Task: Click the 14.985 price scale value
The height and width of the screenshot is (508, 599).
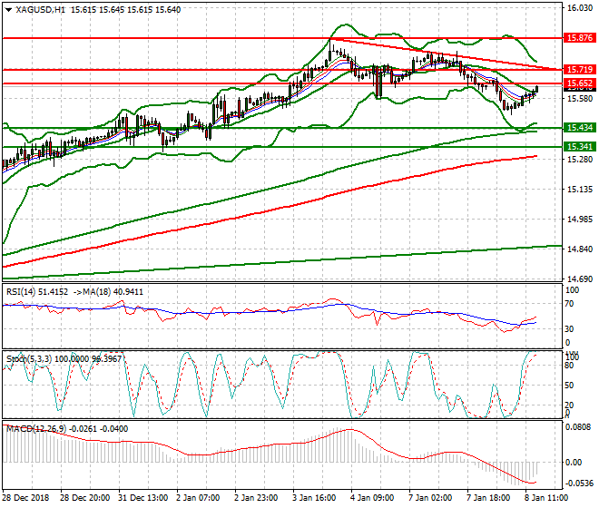Action: click(x=580, y=220)
